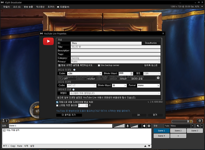Open the 추가 add source menu
This screenshot has height=150, width=205.
[6, 146]
